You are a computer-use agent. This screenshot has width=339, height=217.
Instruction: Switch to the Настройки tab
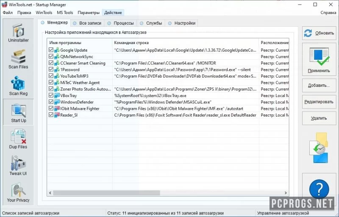pyautogui.click(x=182, y=23)
